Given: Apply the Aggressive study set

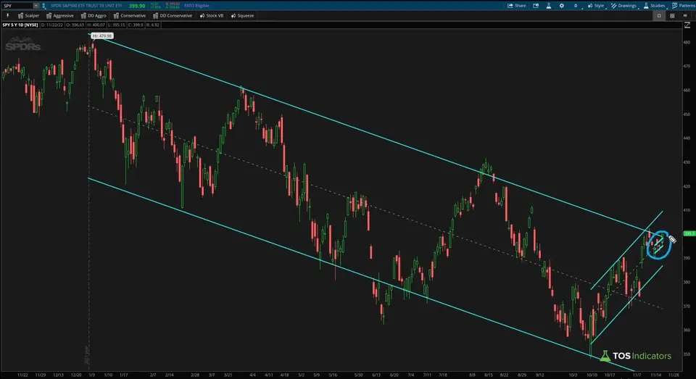Looking at the screenshot, I should 60,15.
